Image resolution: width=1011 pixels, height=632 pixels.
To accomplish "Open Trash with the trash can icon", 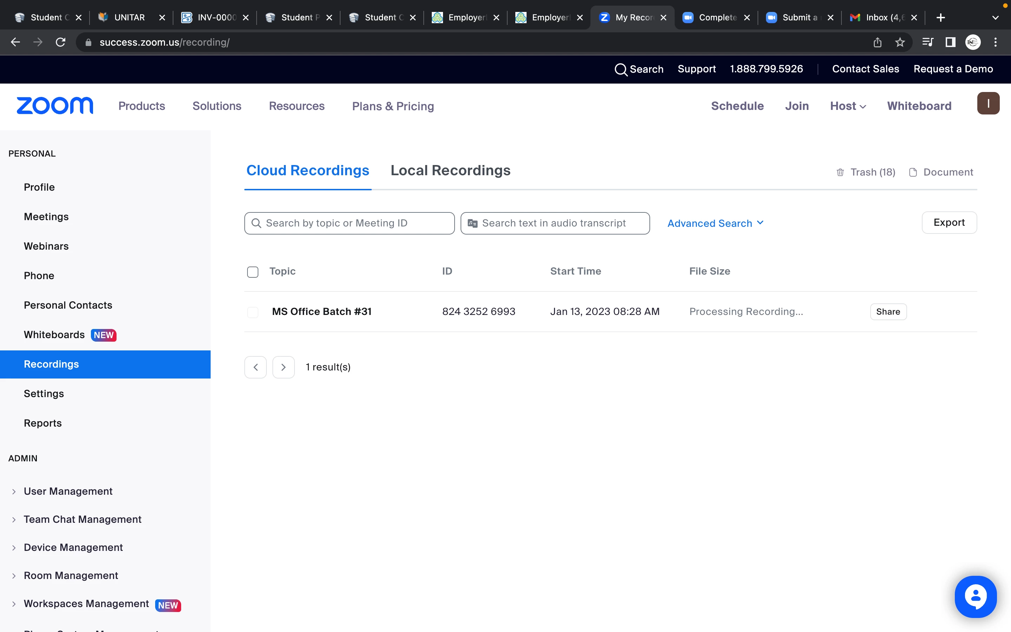I will pos(840,172).
